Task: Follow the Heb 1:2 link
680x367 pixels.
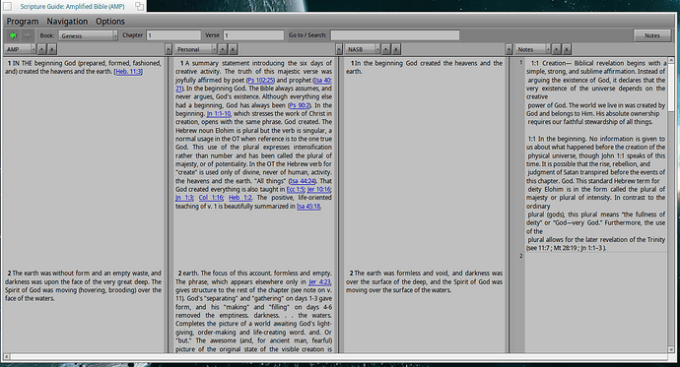Action: click(239, 198)
